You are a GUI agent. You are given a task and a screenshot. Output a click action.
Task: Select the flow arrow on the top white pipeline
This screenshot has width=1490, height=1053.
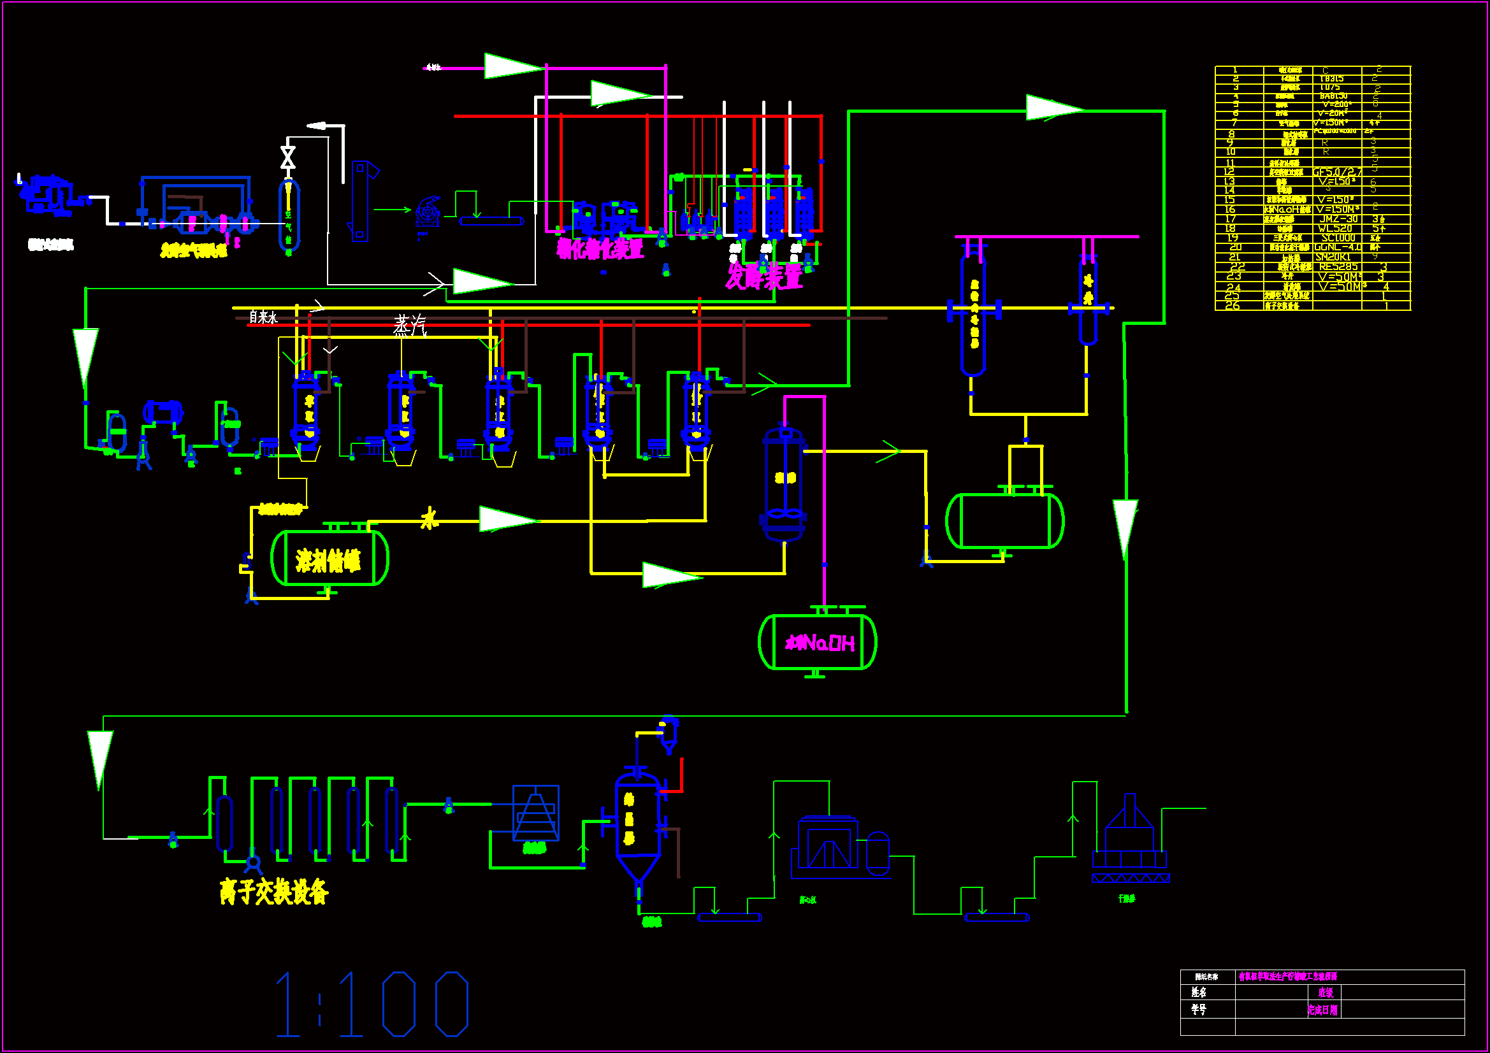(x=621, y=94)
